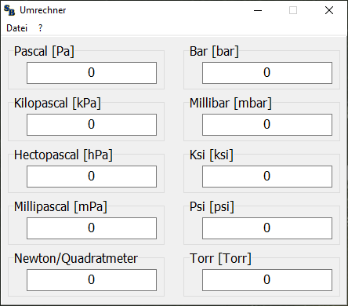348x306 pixels.
Task: Click the SB application icon in title bar
Action: [x=9, y=10]
